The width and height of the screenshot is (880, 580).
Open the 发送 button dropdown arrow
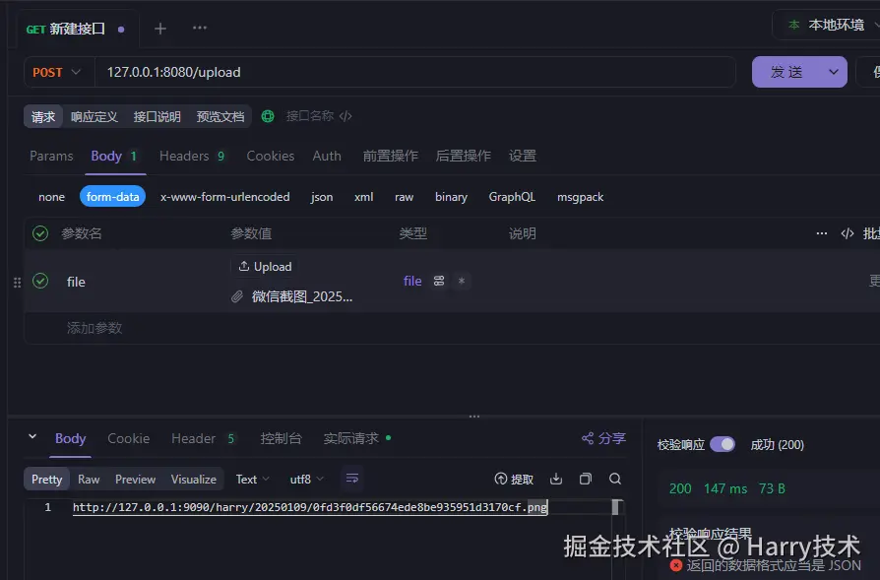click(834, 72)
